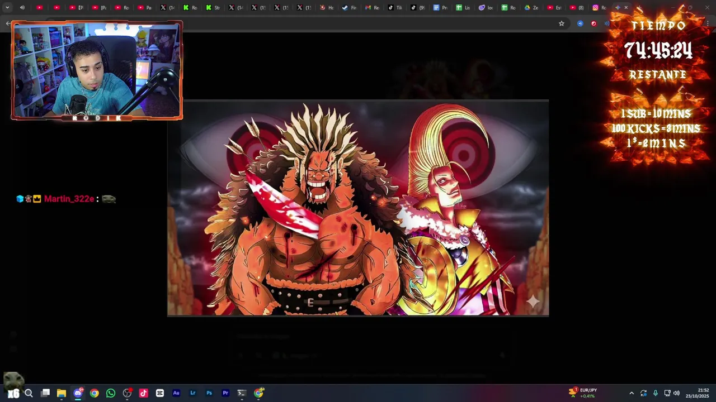The height and width of the screenshot is (402, 716).
Task: Click the speaker audio indicator in tab strip
Action: (22, 8)
